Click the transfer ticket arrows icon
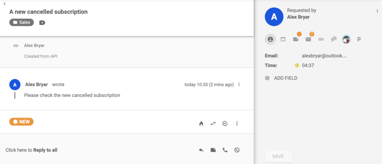The width and height of the screenshot is (382, 164). coord(213,124)
